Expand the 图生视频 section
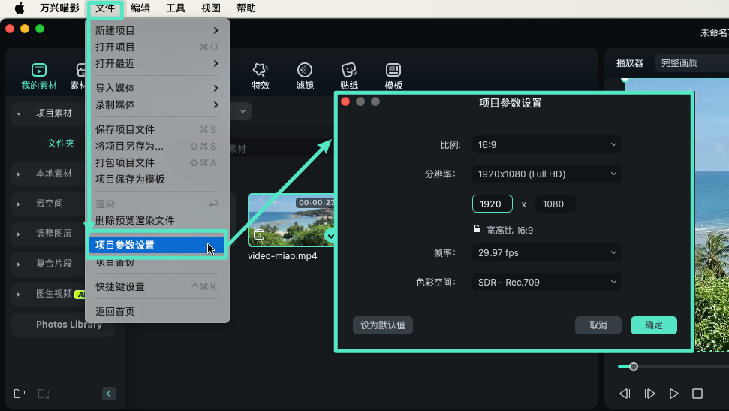729x411 pixels. point(19,295)
